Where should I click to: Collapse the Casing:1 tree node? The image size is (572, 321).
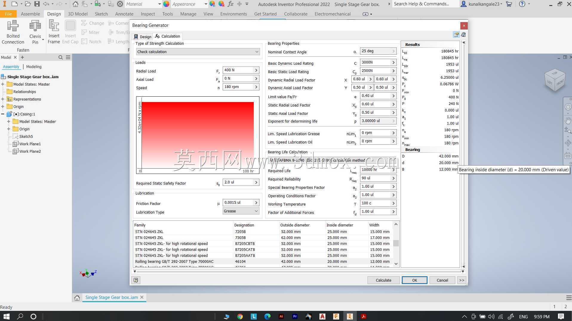point(3,114)
